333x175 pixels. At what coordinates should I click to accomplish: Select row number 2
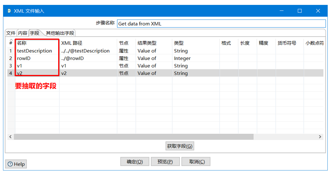coord(11,58)
